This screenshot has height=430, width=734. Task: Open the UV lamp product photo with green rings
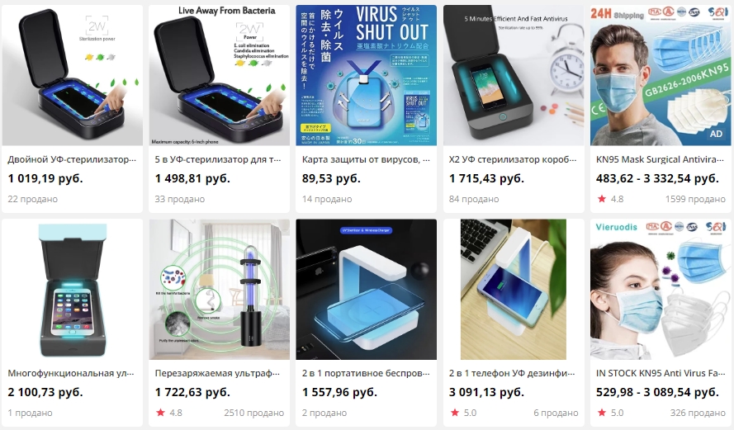219,289
